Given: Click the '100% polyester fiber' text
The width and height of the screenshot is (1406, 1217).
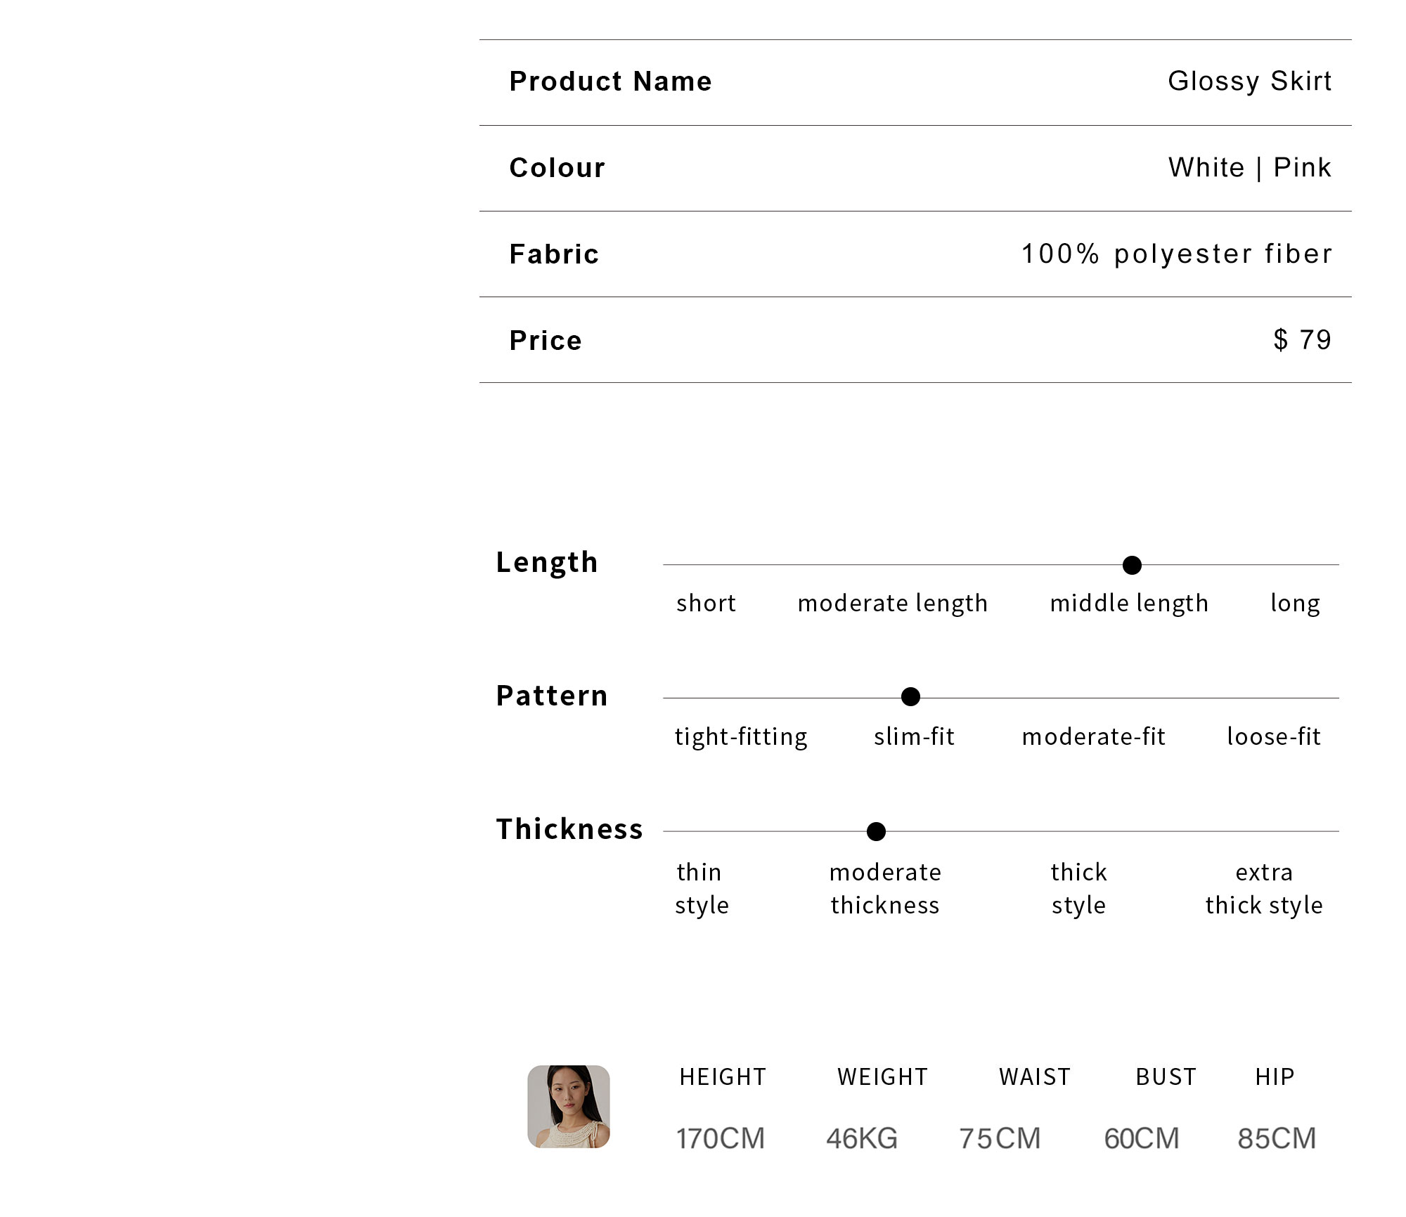Looking at the screenshot, I should (x=1177, y=254).
